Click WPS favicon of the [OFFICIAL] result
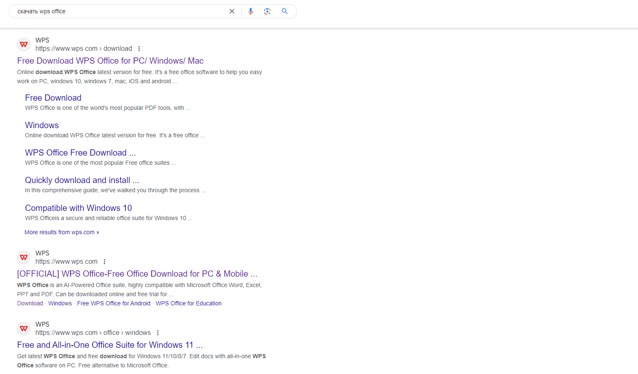 (x=24, y=258)
